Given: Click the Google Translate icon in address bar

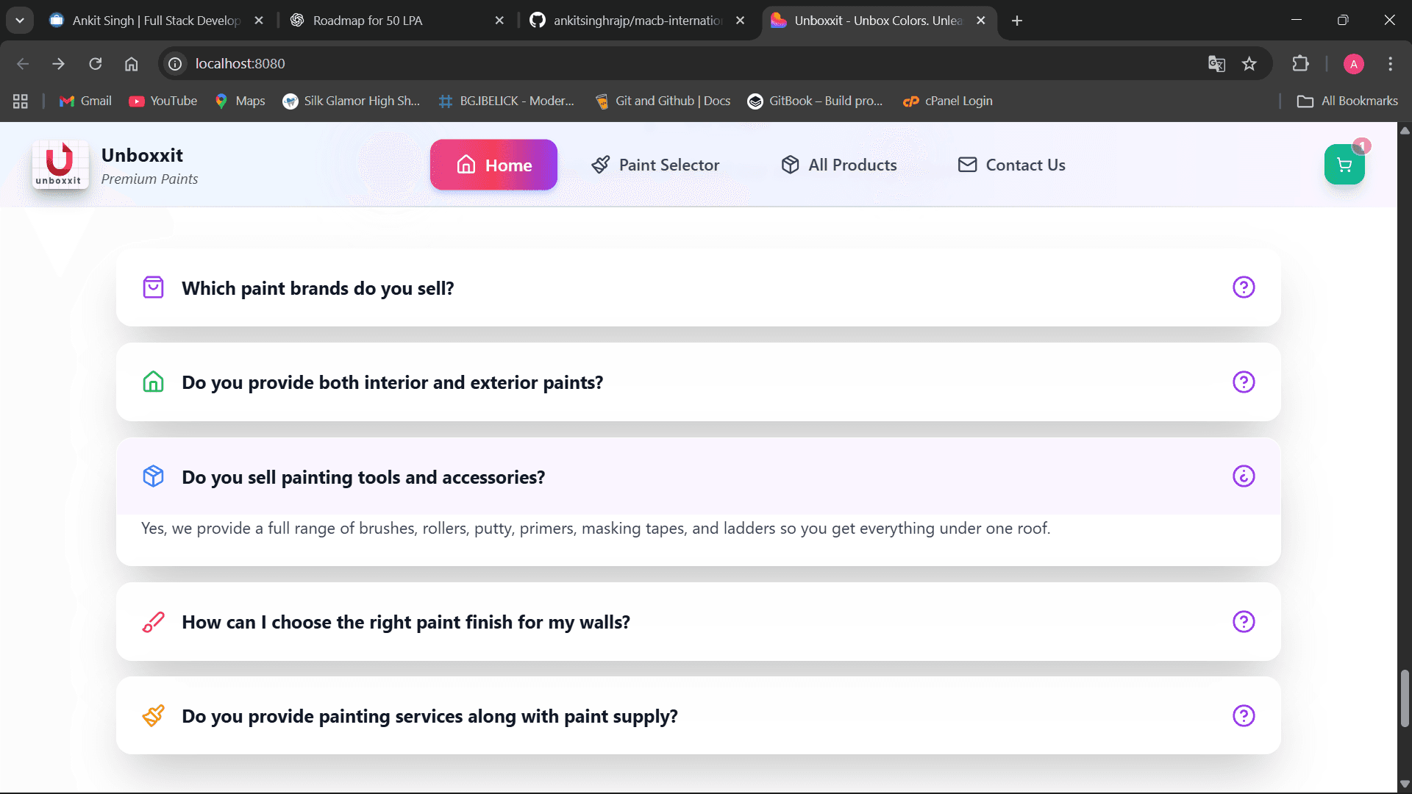Looking at the screenshot, I should point(1216,64).
